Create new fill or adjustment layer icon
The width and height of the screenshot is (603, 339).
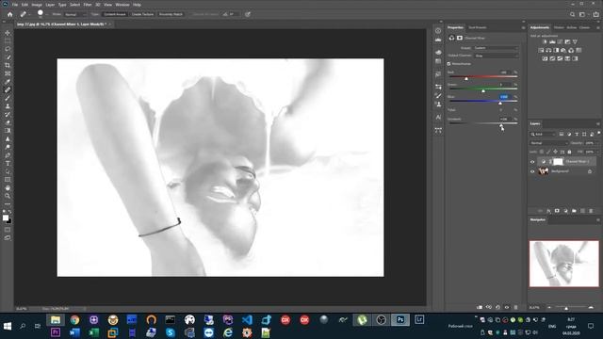pos(565,211)
